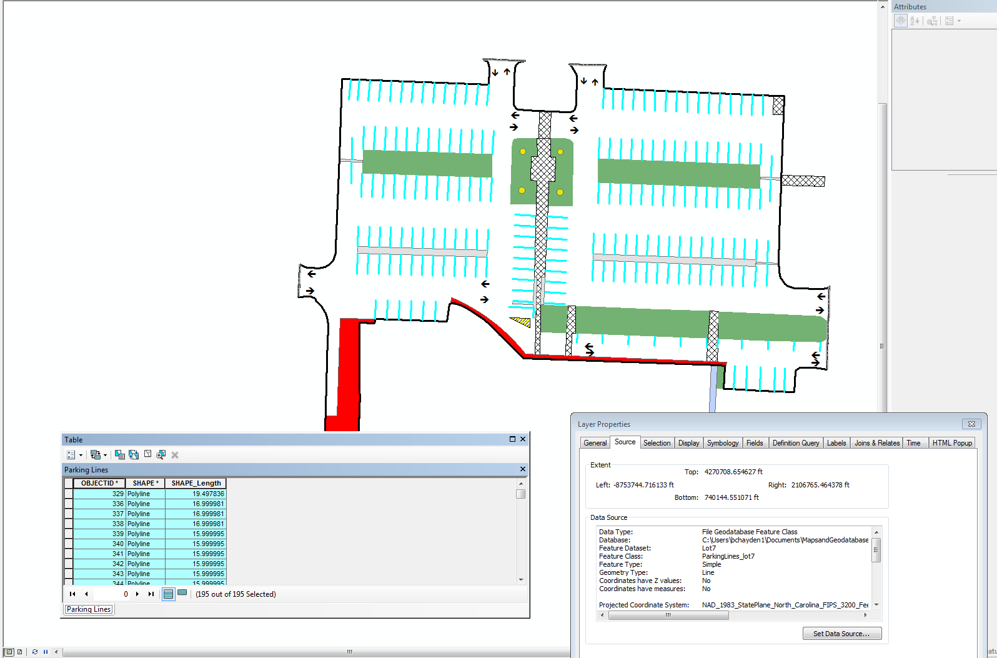Go to the last record in the table
This screenshot has width=997, height=658.
click(x=151, y=594)
